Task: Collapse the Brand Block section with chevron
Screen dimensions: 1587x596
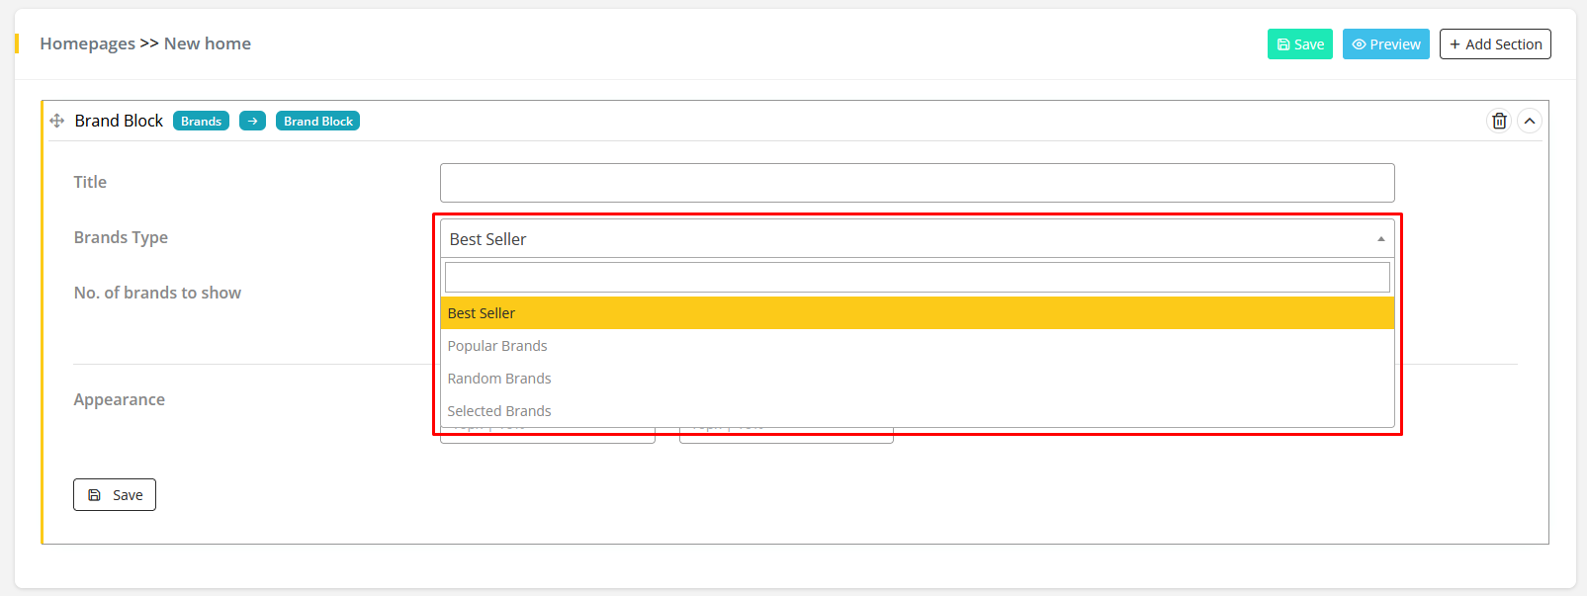Action: 1530,121
